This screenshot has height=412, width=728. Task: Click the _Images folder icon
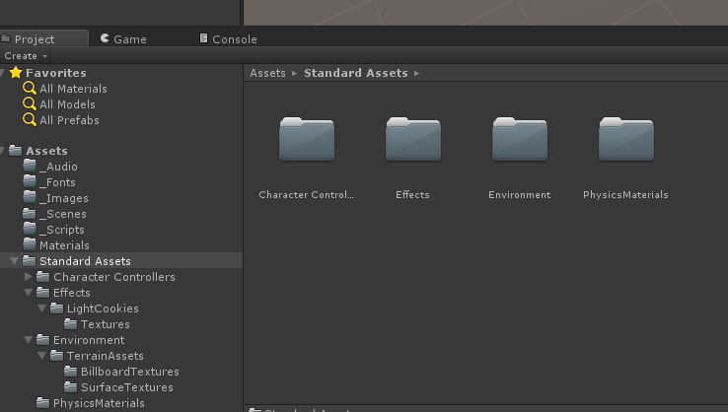point(30,198)
